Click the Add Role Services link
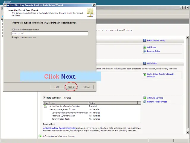This screenshot has height=143, width=190. coord(155,98)
